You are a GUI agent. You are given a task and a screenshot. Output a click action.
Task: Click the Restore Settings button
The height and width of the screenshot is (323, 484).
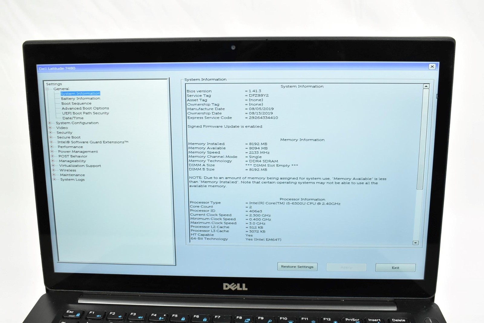(x=297, y=267)
